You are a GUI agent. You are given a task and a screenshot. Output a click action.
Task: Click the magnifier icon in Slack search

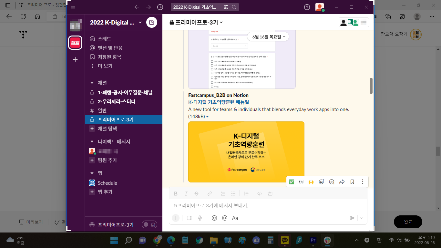point(234,7)
